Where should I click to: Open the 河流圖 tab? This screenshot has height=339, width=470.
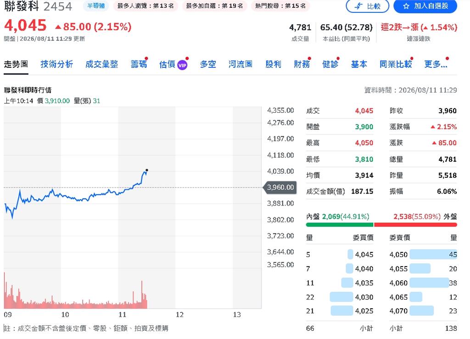point(241,64)
